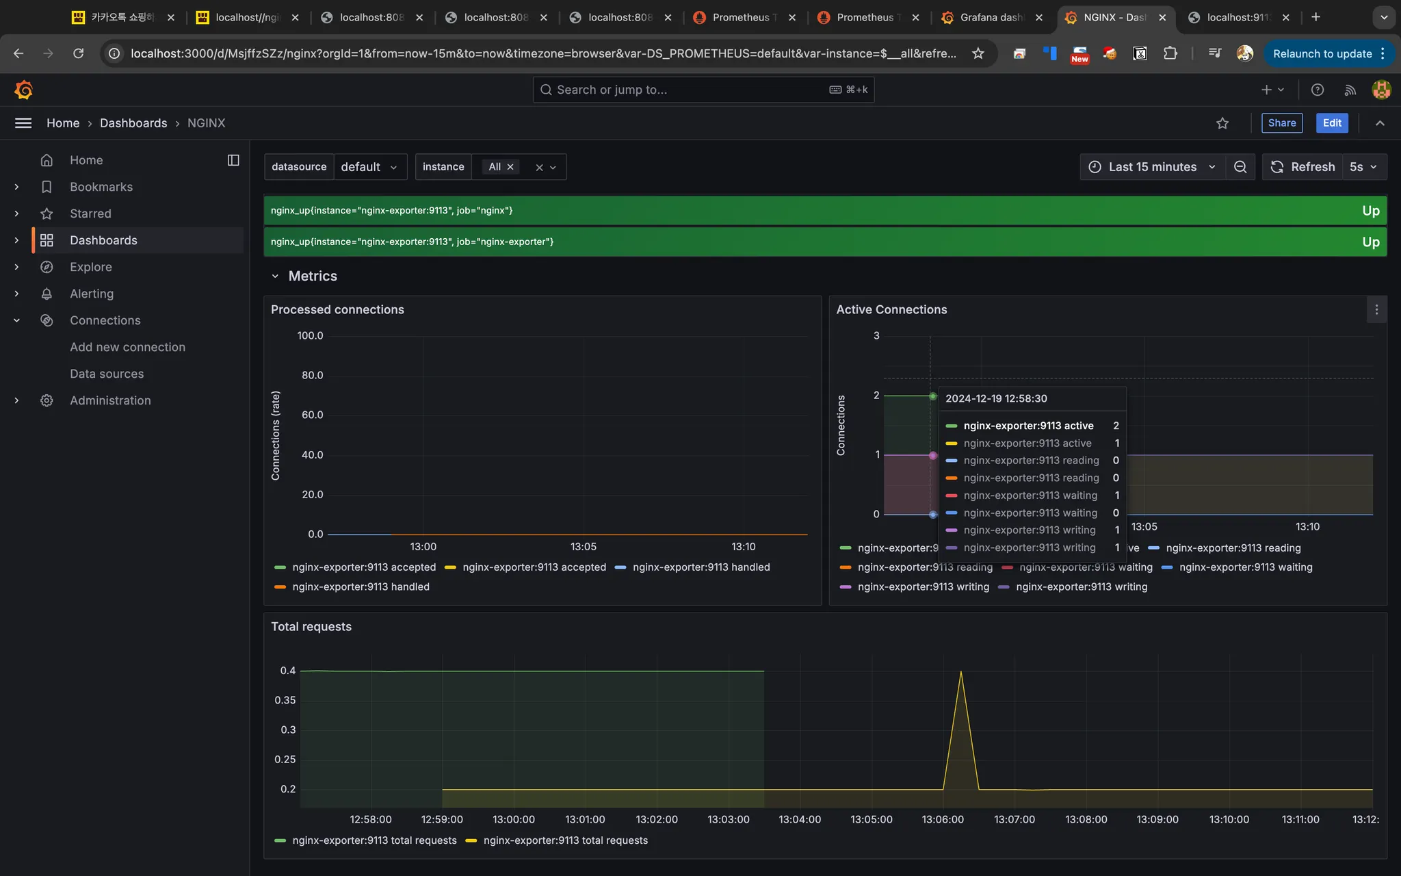The image size is (1401, 876).
Task: Toggle nginx-exporter:9113 accepted green legend series
Action: pos(363,567)
